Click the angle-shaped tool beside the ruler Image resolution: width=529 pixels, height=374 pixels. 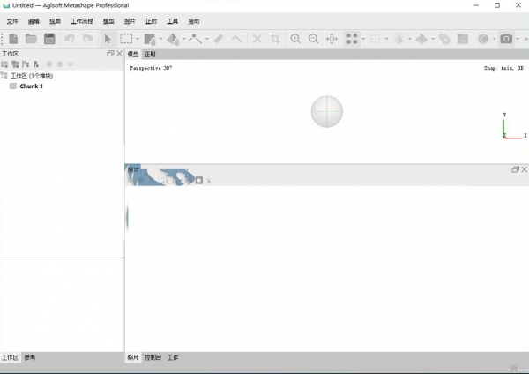[237, 39]
